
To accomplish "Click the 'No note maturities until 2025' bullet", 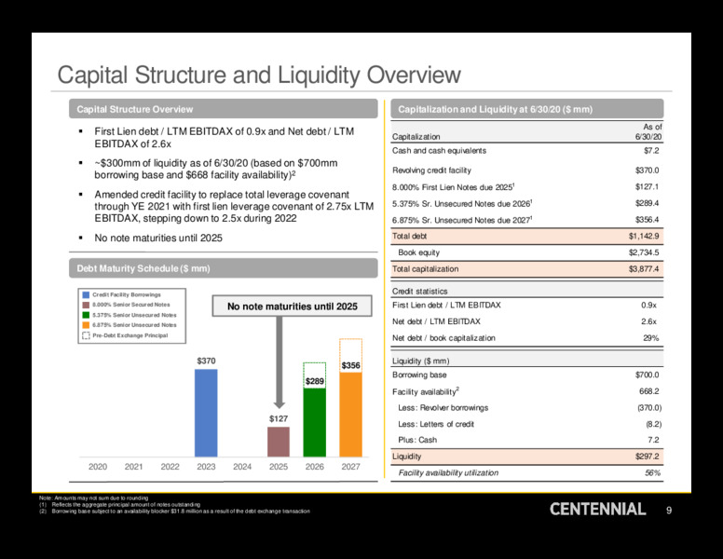I will click(x=158, y=238).
